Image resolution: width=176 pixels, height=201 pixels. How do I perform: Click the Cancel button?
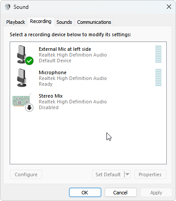click(x=121, y=193)
